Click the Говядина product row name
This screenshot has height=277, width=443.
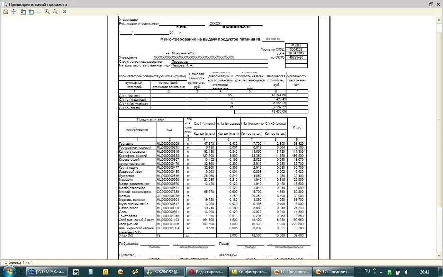coord(126,143)
